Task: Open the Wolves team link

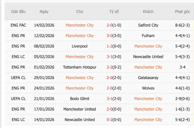Action: pyautogui.click(x=148, y=88)
